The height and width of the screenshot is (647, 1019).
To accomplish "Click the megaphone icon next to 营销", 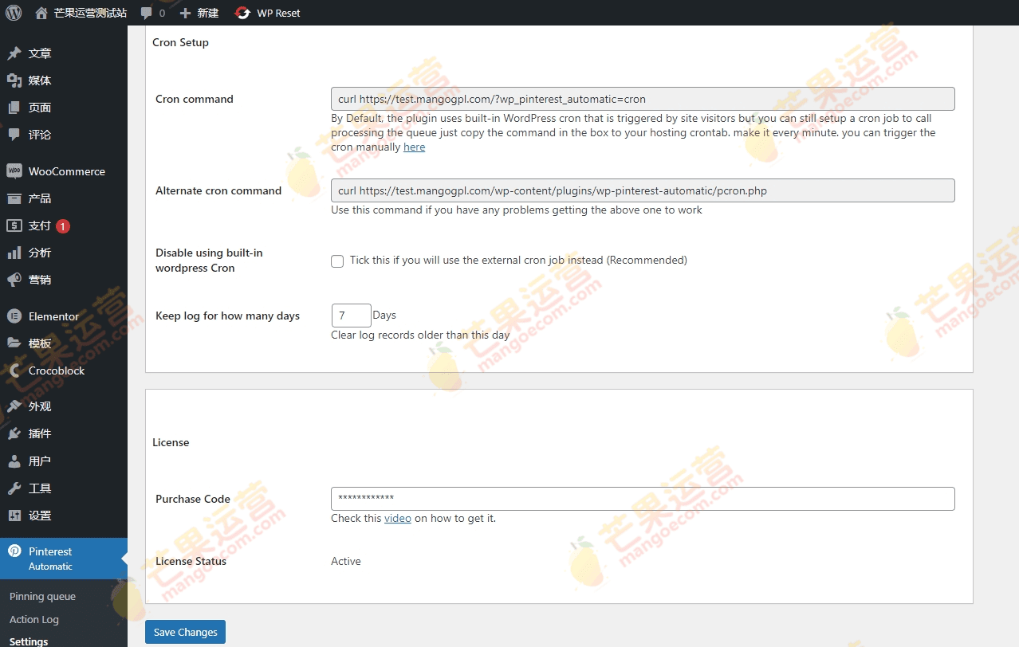I will pyautogui.click(x=14, y=280).
